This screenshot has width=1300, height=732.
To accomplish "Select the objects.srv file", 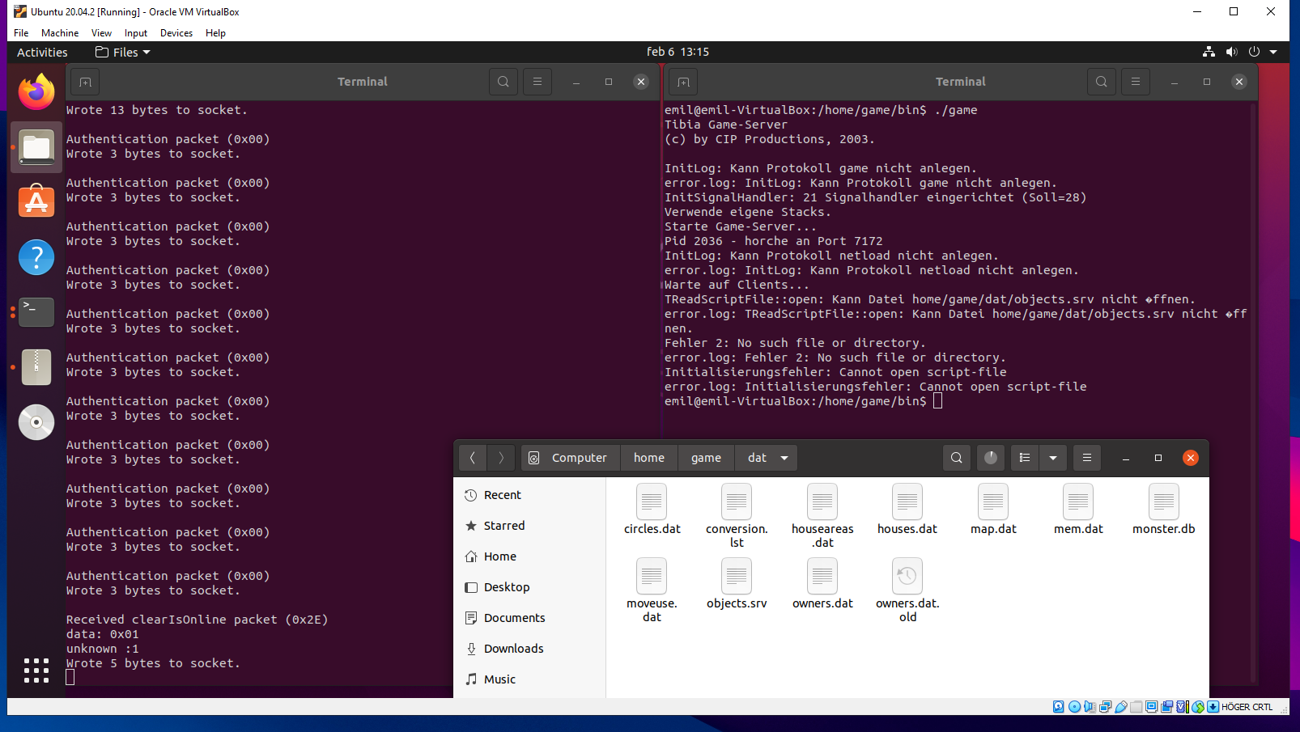I will 737,584.
